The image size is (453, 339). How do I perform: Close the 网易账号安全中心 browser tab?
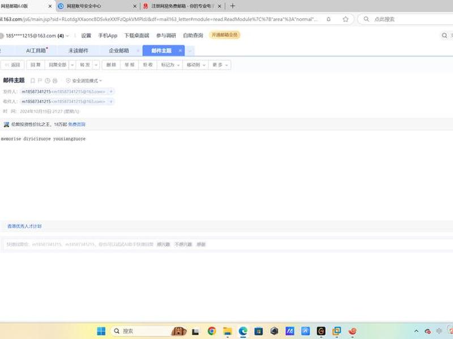tap(135, 6)
